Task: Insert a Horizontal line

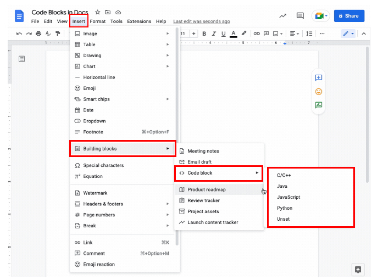Action: coord(123,77)
